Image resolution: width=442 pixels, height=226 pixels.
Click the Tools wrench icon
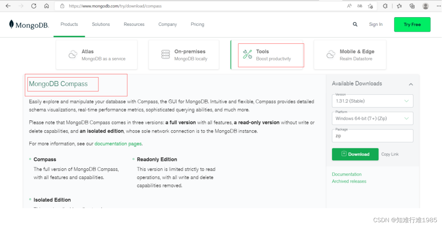pyautogui.click(x=247, y=54)
